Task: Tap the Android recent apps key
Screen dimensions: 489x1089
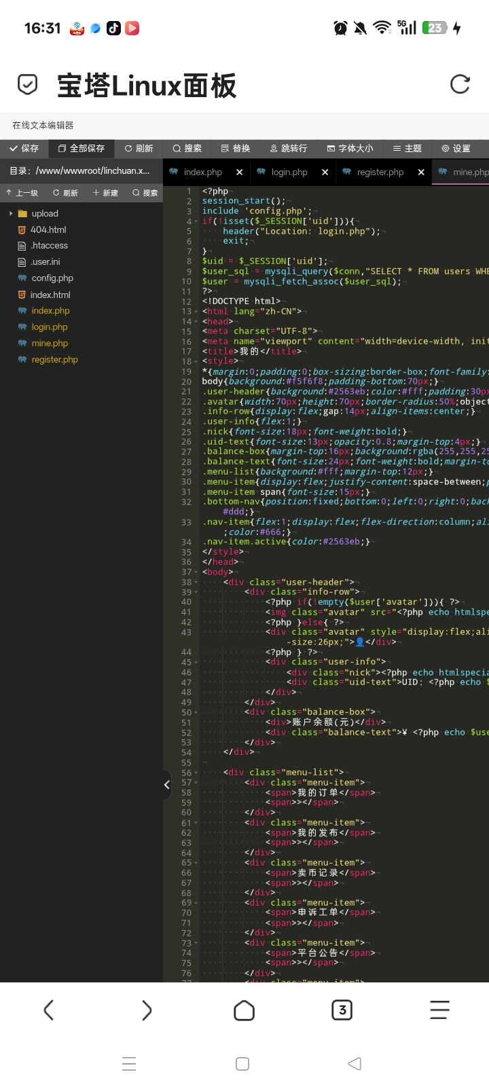Action: 129,1064
